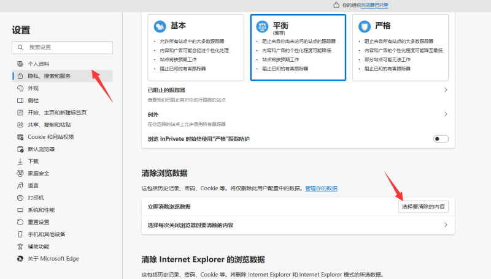The width and height of the screenshot is (491, 279).
Task: Click the 严格 shield icon
Action: 365,26
